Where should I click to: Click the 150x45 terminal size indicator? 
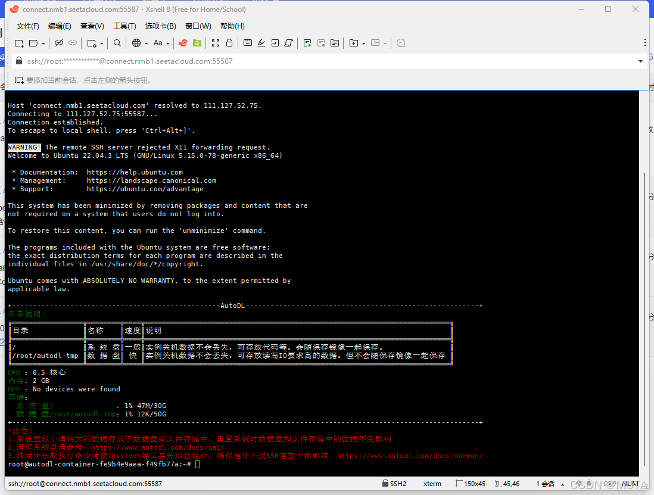click(x=471, y=484)
